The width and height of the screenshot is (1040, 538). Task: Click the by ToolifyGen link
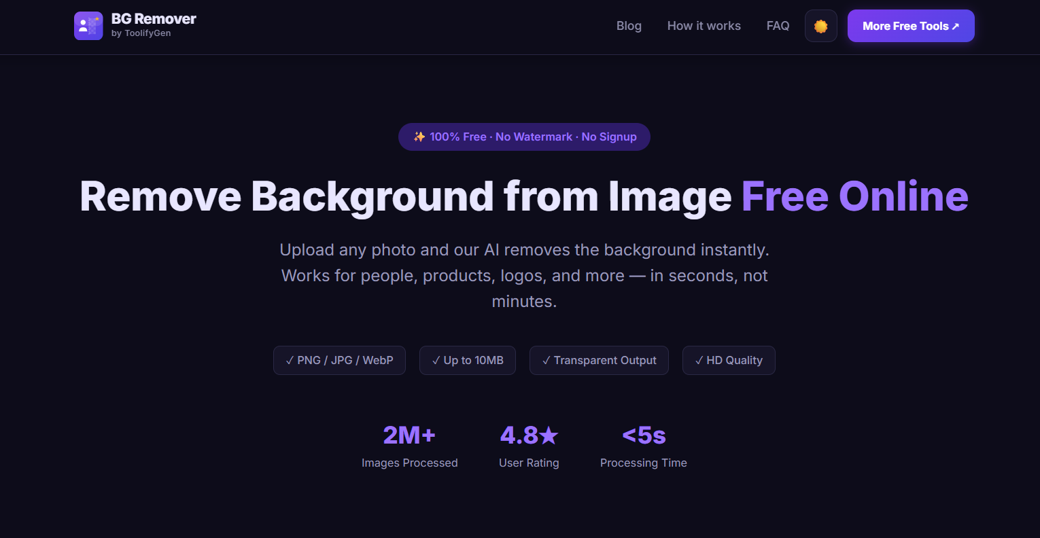tap(142, 33)
